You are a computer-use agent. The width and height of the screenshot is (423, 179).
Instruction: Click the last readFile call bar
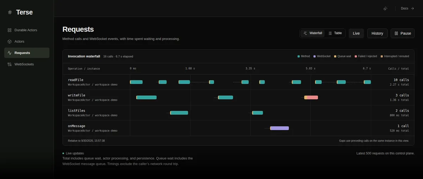pyautogui.click(x=367, y=82)
